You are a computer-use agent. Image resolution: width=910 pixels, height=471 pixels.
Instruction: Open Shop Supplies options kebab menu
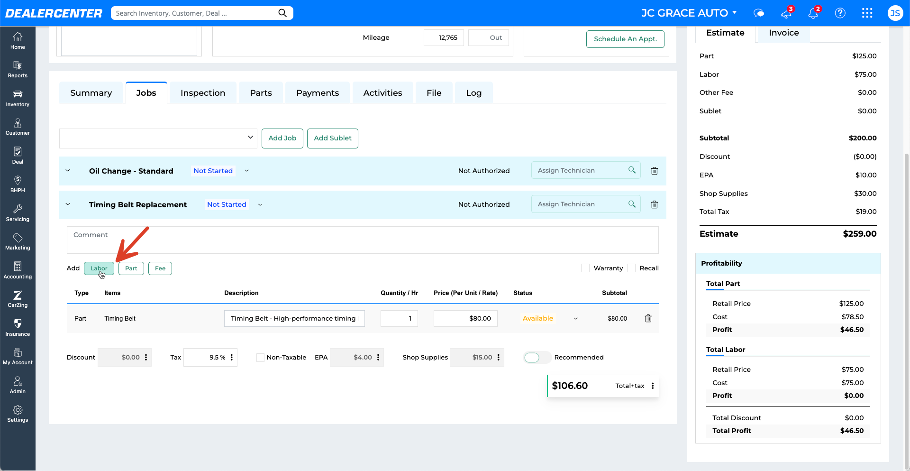(x=499, y=357)
